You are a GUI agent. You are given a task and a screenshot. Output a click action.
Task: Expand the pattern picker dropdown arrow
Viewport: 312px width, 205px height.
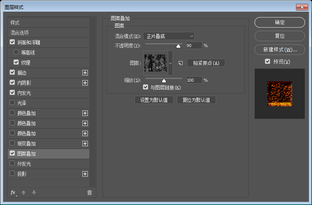tap(170, 63)
